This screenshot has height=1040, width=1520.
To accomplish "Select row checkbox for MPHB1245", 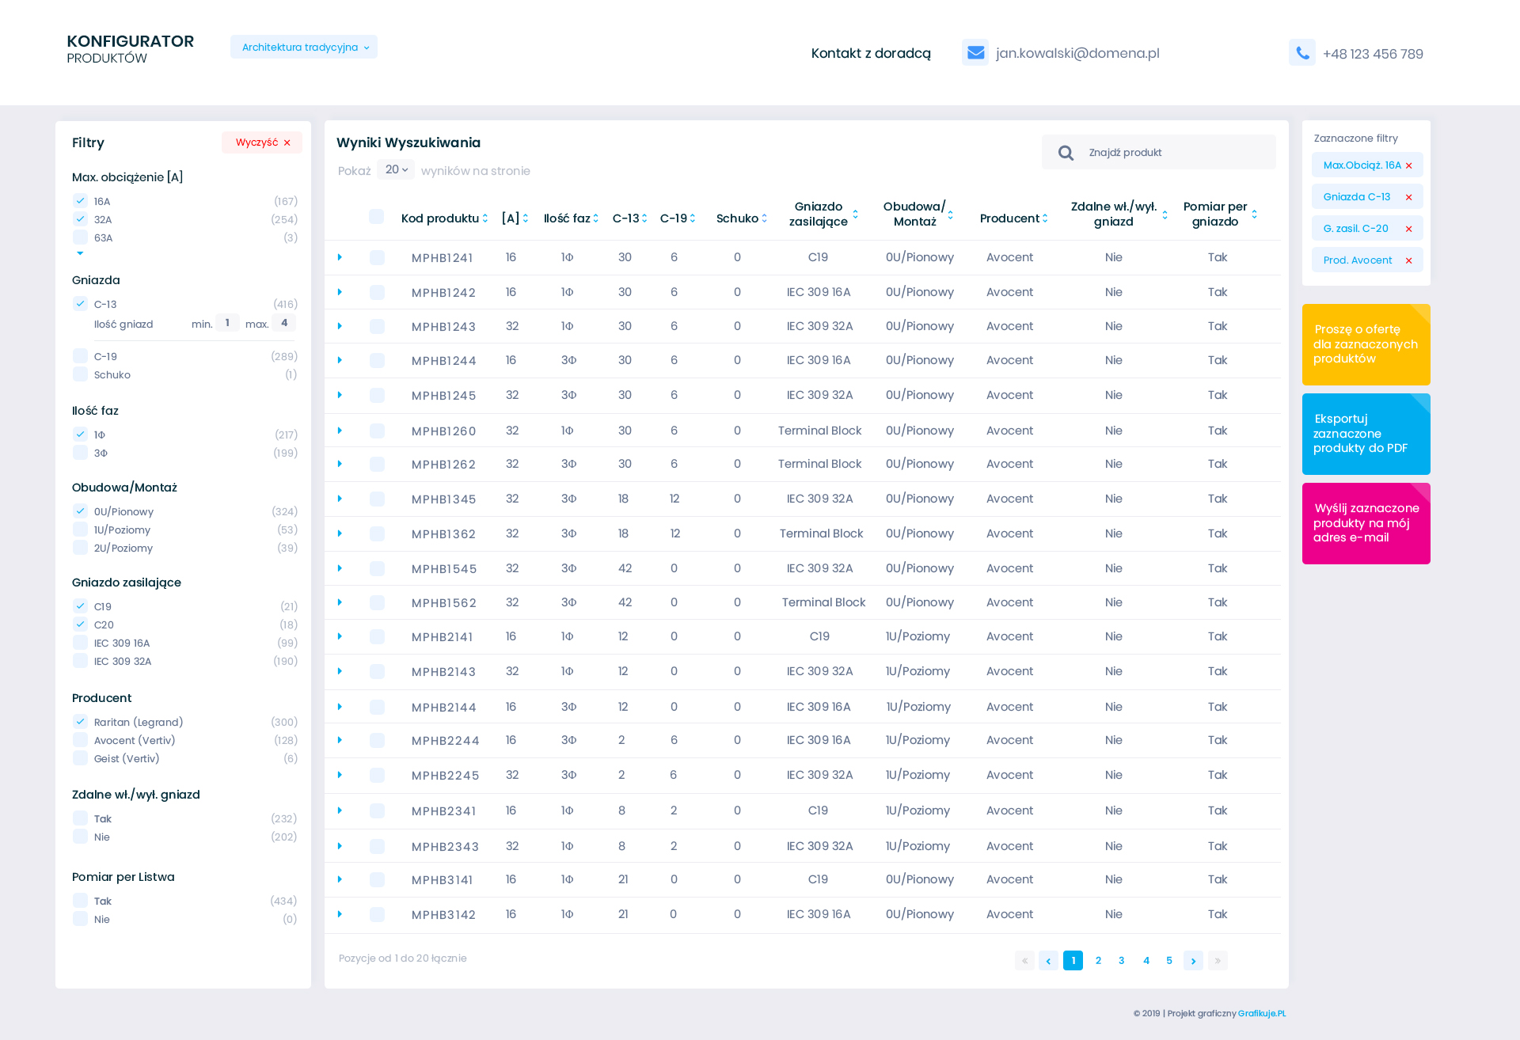I will [377, 395].
